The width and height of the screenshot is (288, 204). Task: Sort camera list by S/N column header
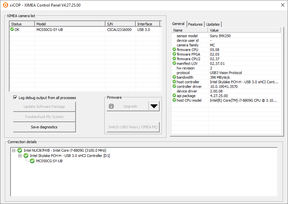click(x=120, y=24)
